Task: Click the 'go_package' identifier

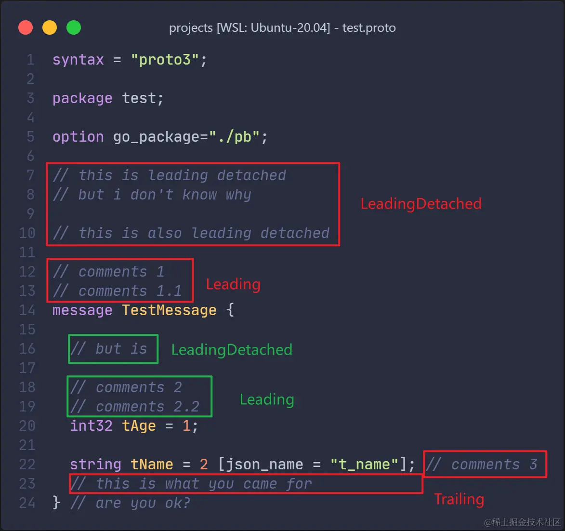Action: (157, 137)
